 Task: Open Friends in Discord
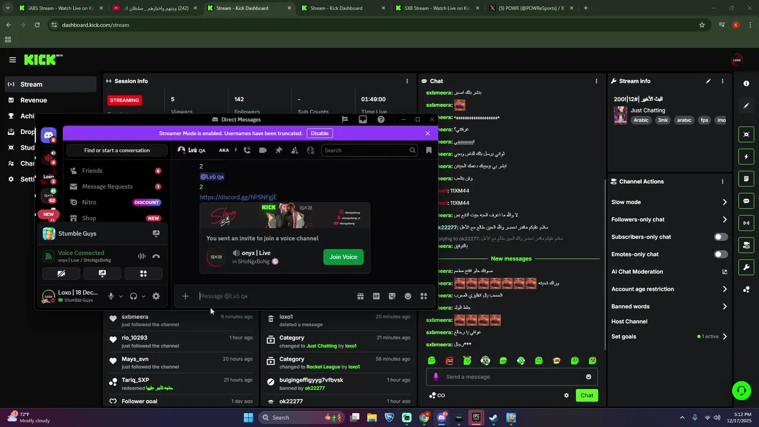(x=116, y=171)
